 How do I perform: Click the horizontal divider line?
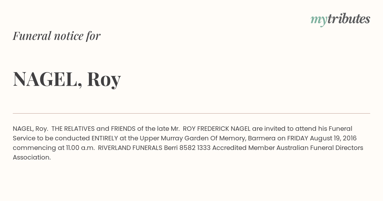pyautogui.click(x=191, y=113)
